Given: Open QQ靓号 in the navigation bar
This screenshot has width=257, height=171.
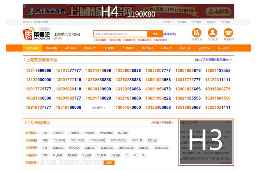Looking at the screenshot, I should coord(109,48).
